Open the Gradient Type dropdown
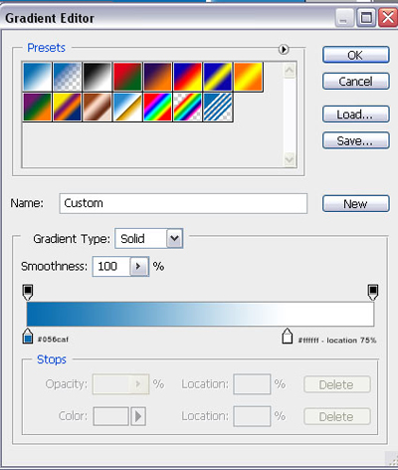The width and height of the screenshot is (398, 470). click(x=174, y=238)
